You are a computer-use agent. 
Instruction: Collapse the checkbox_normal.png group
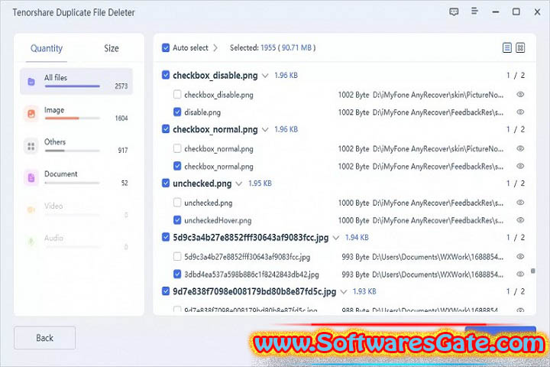(x=265, y=129)
